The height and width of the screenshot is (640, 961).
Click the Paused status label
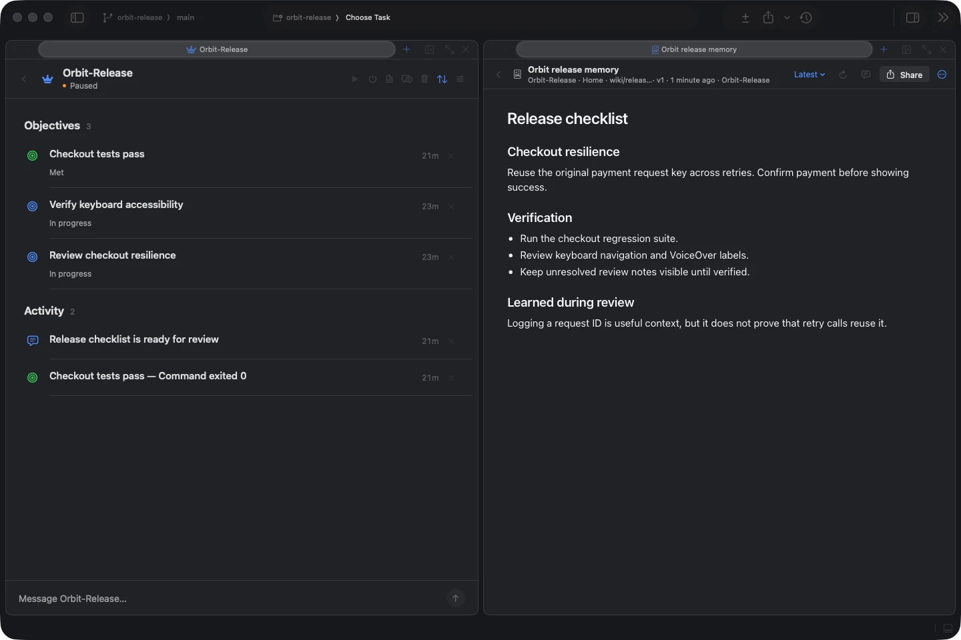[x=83, y=86]
